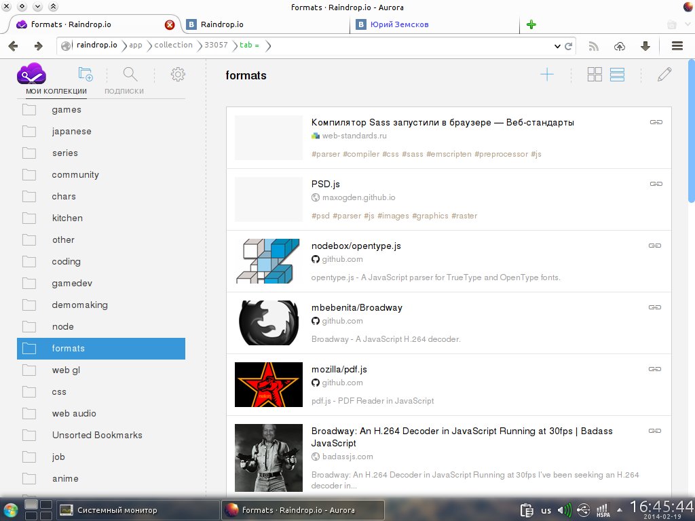The image size is (695, 521).
Task: Select the ПОДПИСКИ tab
Action: point(124,92)
